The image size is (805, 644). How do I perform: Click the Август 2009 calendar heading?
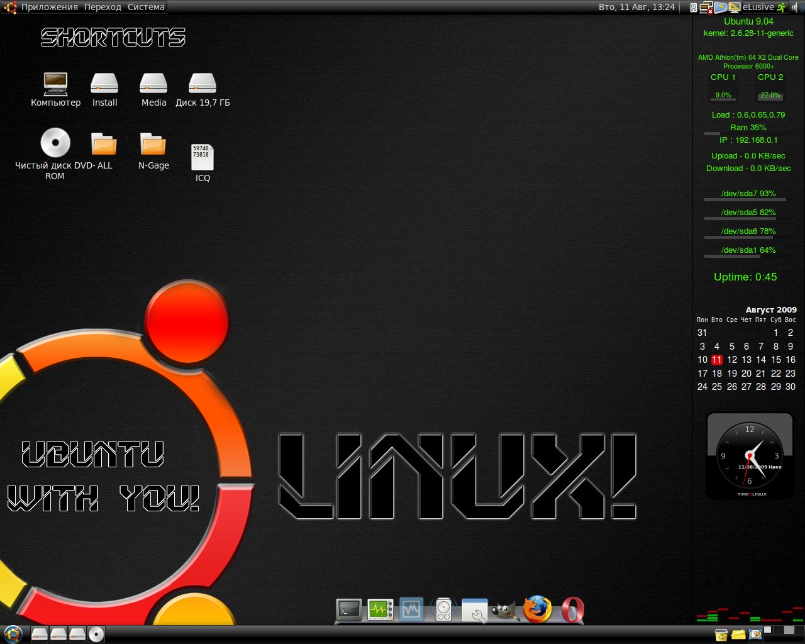(x=771, y=309)
